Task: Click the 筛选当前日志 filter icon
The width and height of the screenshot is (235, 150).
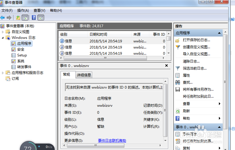Action: pos(178,68)
